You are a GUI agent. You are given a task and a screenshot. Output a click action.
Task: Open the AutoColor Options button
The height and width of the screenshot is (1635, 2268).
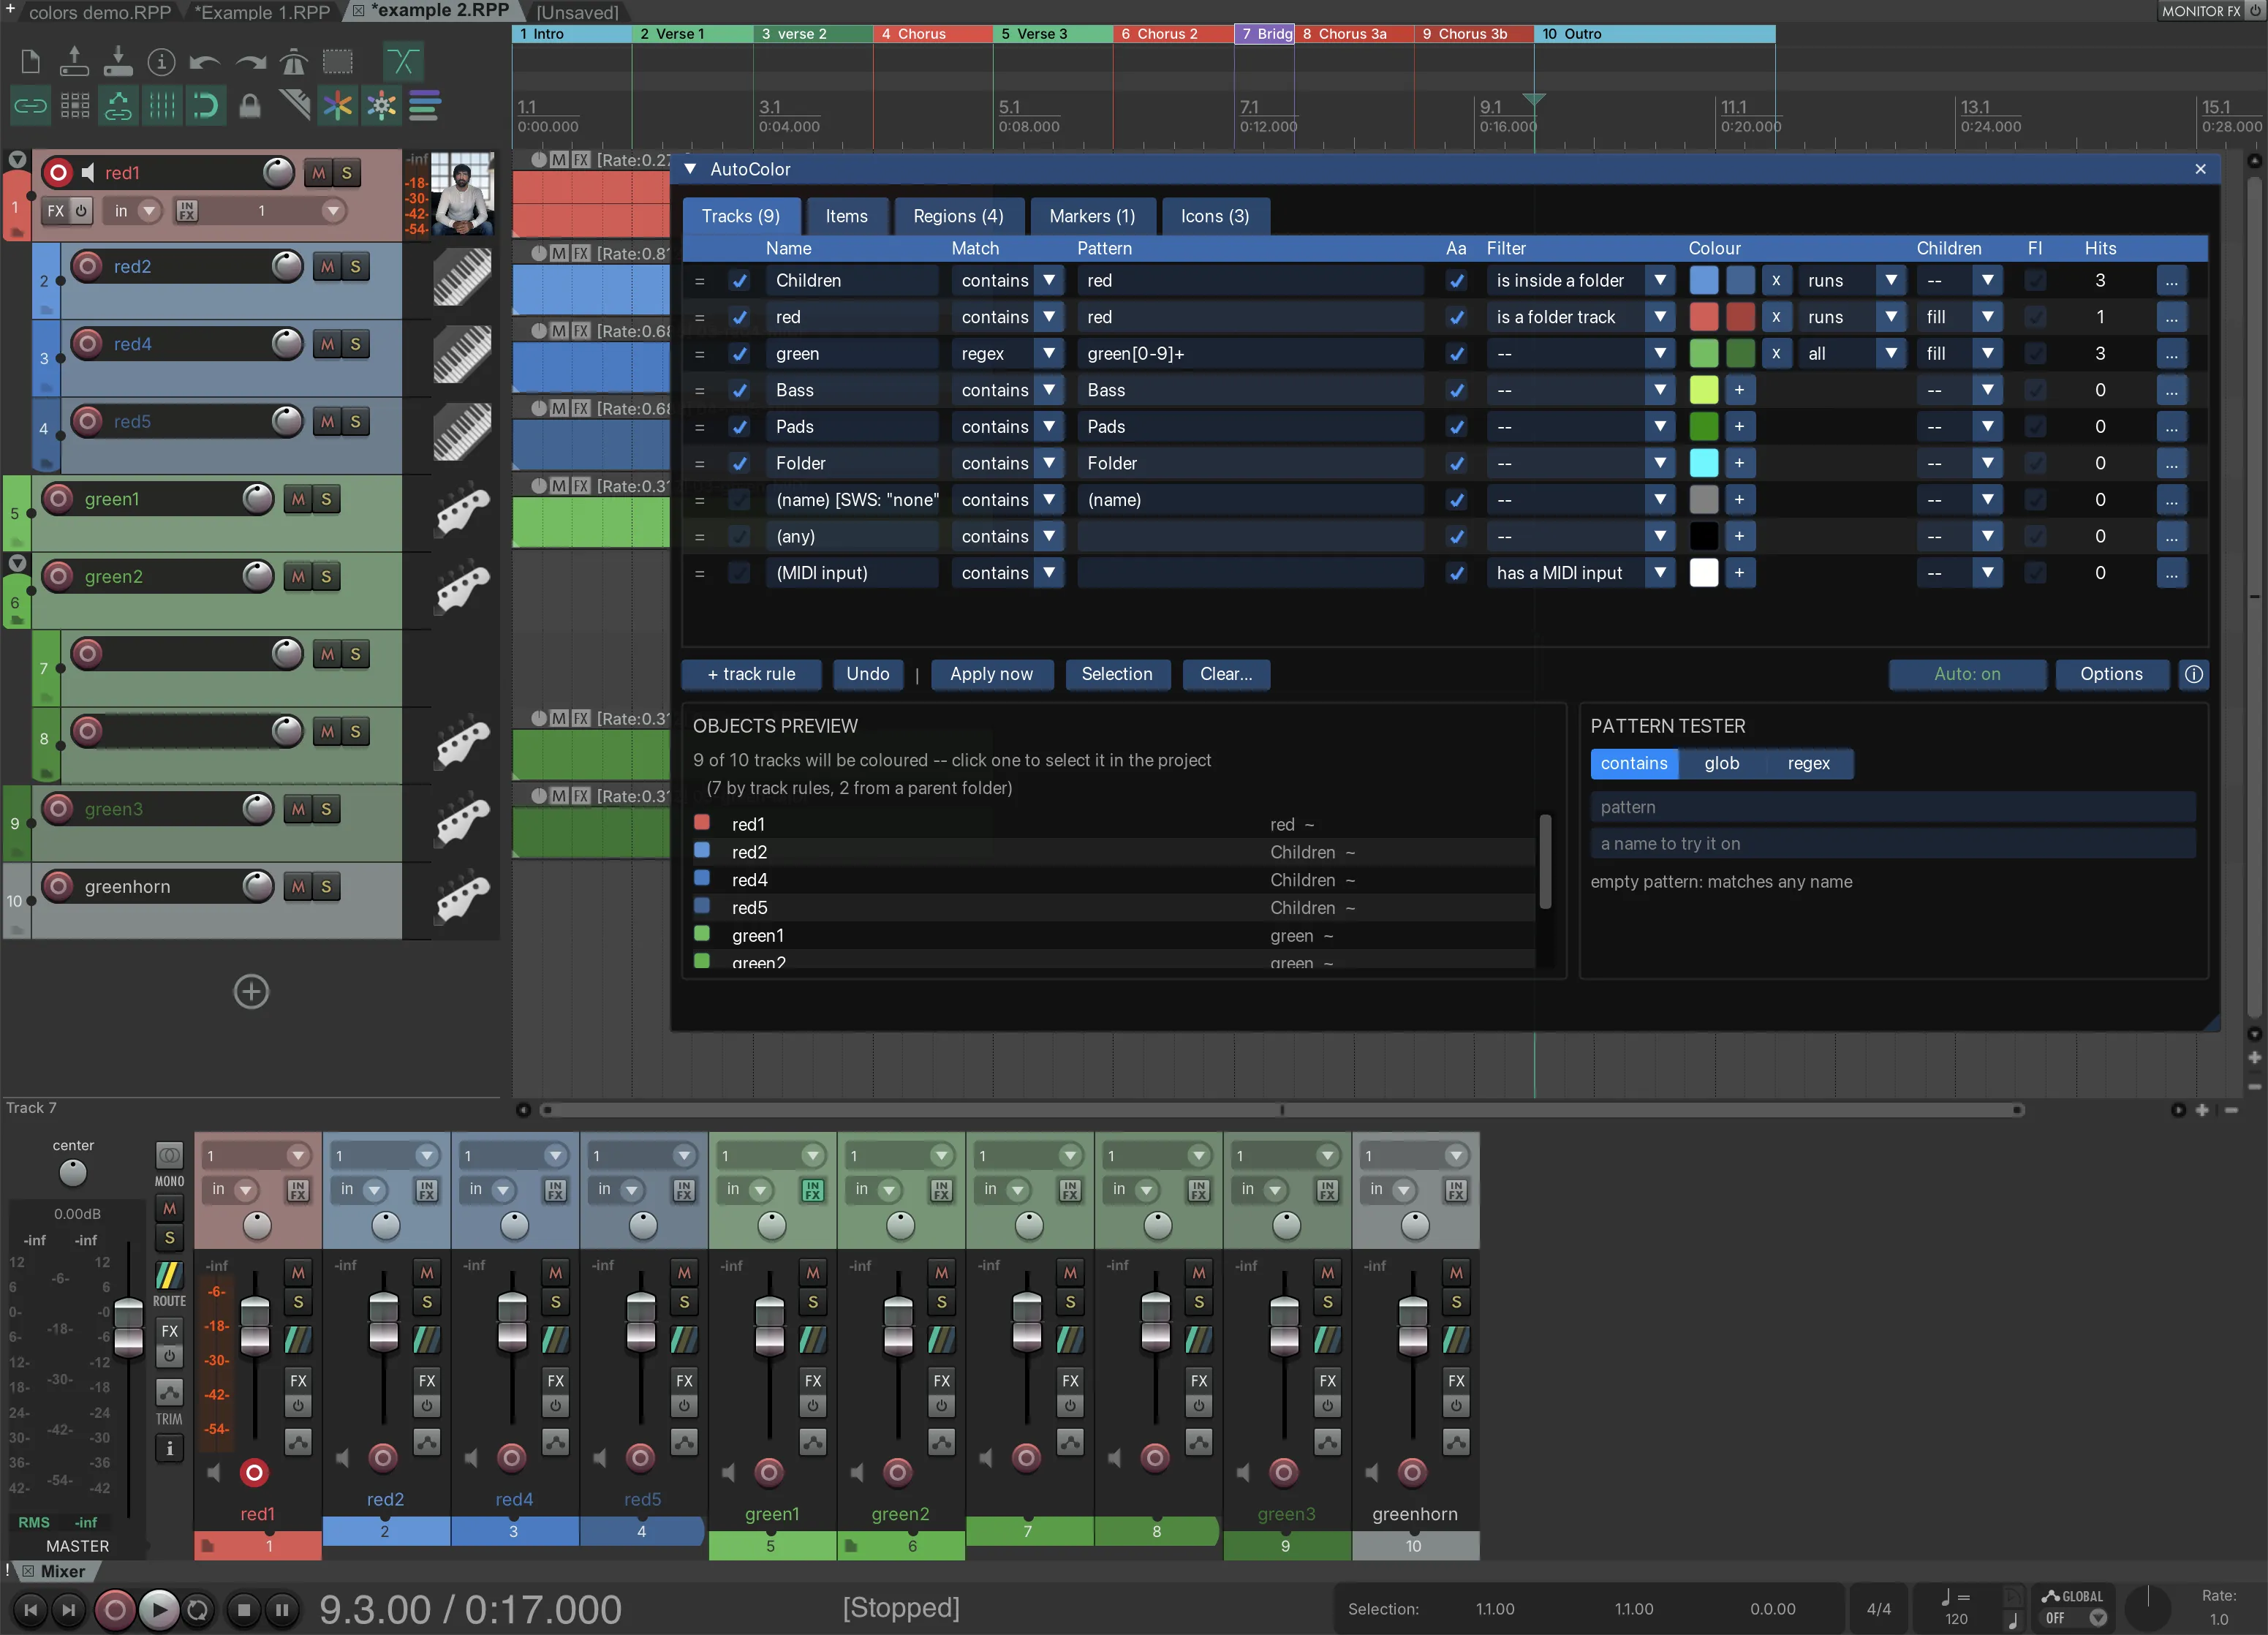tap(2111, 674)
